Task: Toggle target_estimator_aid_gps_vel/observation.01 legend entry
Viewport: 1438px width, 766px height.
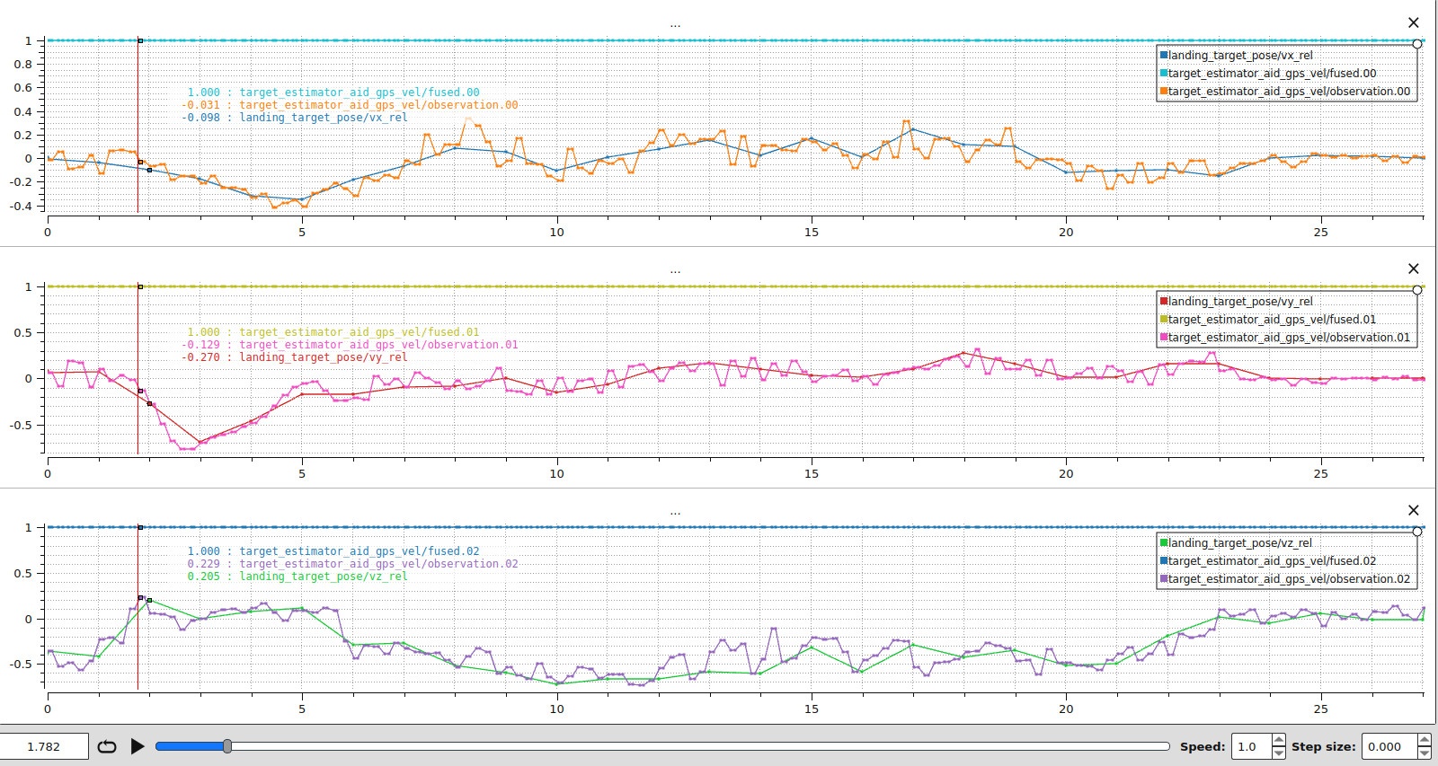Action: click(x=1284, y=338)
